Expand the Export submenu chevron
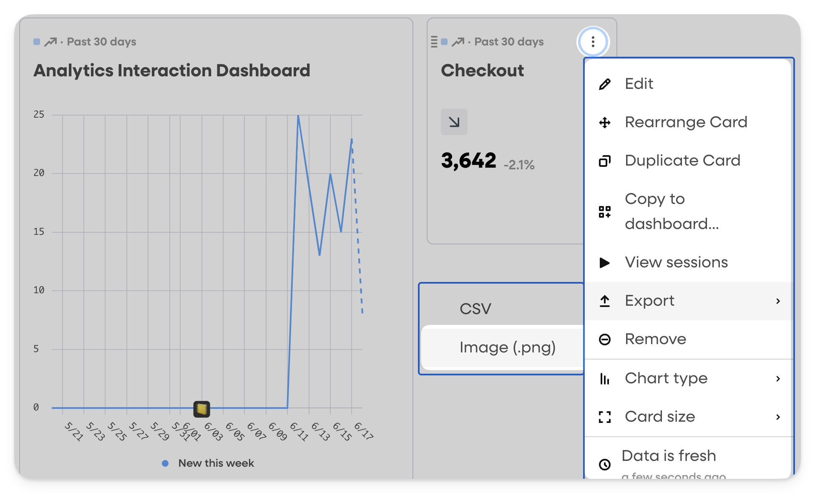 point(779,301)
